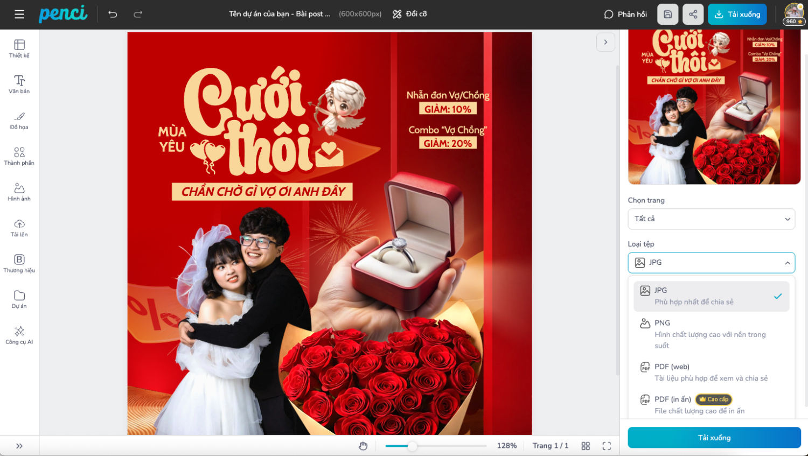
Task: Click the undo arrow icon
Action: click(113, 15)
